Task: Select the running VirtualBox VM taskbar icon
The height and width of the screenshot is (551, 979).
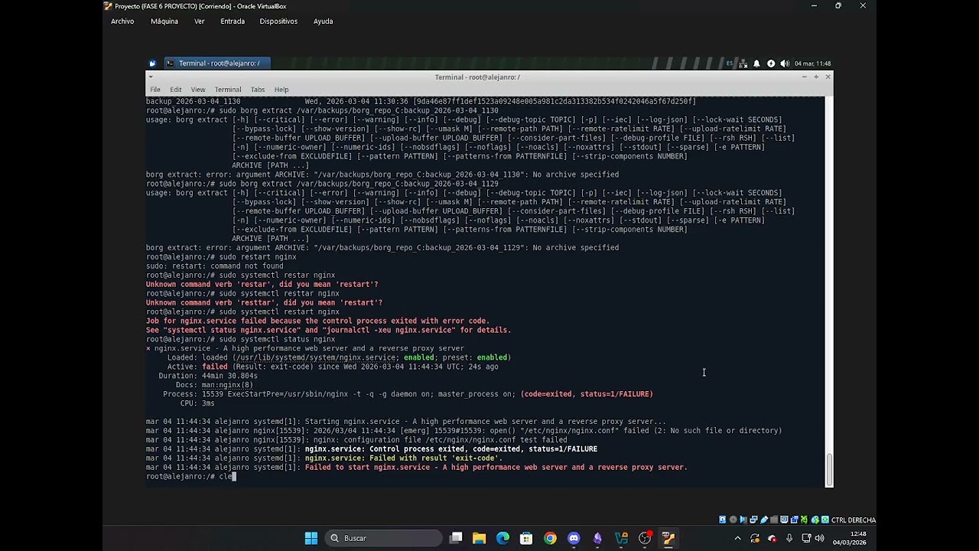Action: [x=668, y=538]
